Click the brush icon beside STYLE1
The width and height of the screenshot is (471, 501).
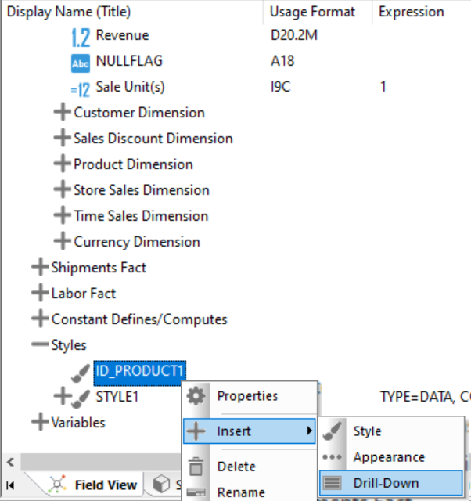coord(81,398)
